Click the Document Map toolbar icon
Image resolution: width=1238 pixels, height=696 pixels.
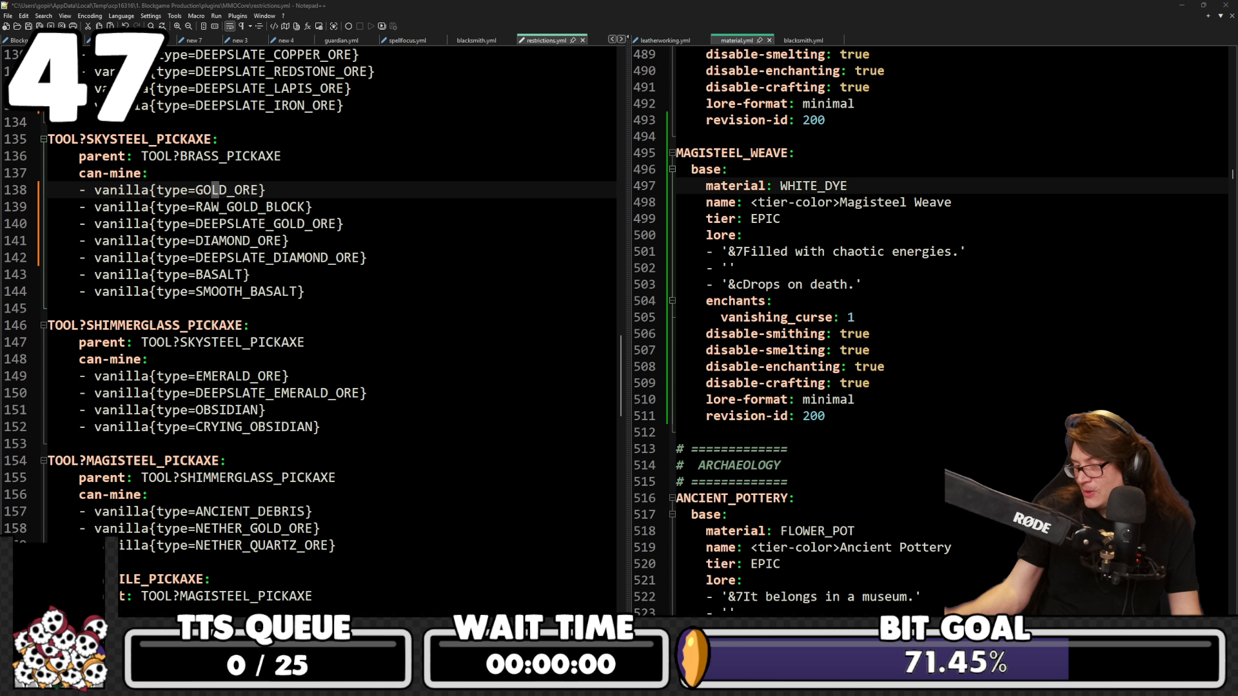click(x=285, y=26)
